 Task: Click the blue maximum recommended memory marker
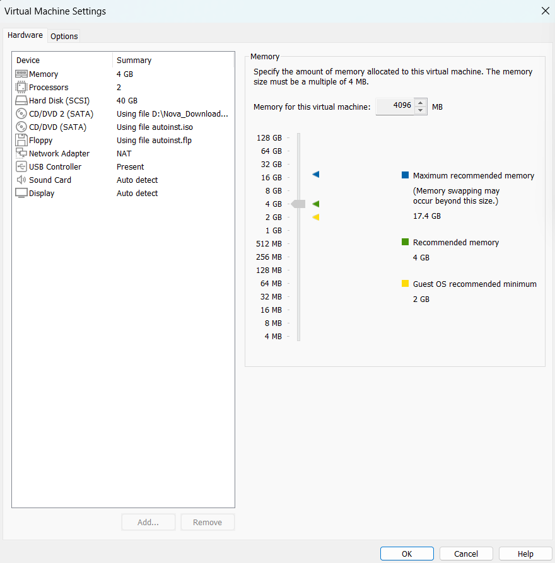click(x=316, y=175)
